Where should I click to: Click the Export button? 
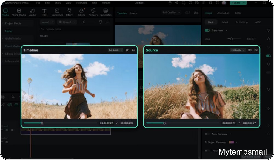tap(236, 3)
